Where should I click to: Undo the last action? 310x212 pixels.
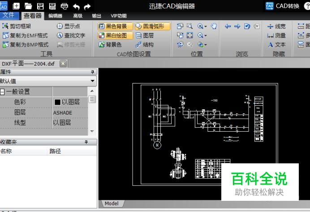pos(76,7)
